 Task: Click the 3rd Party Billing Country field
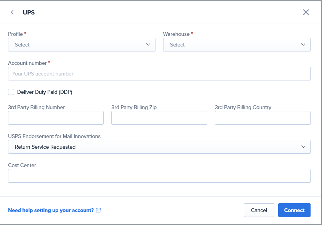pyautogui.click(x=263, y=118)
